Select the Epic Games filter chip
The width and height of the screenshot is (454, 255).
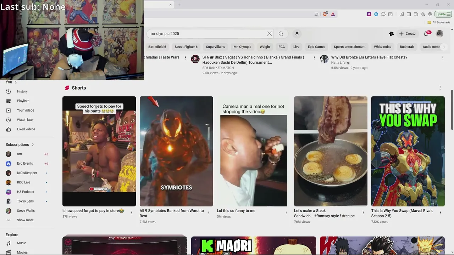coord(316,47)
